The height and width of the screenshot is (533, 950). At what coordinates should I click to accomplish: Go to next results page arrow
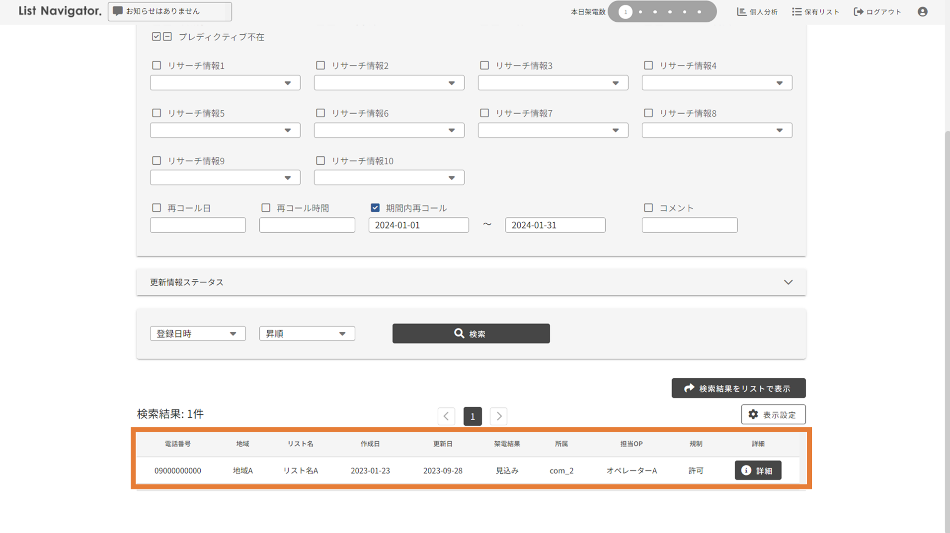pos(498,416)
